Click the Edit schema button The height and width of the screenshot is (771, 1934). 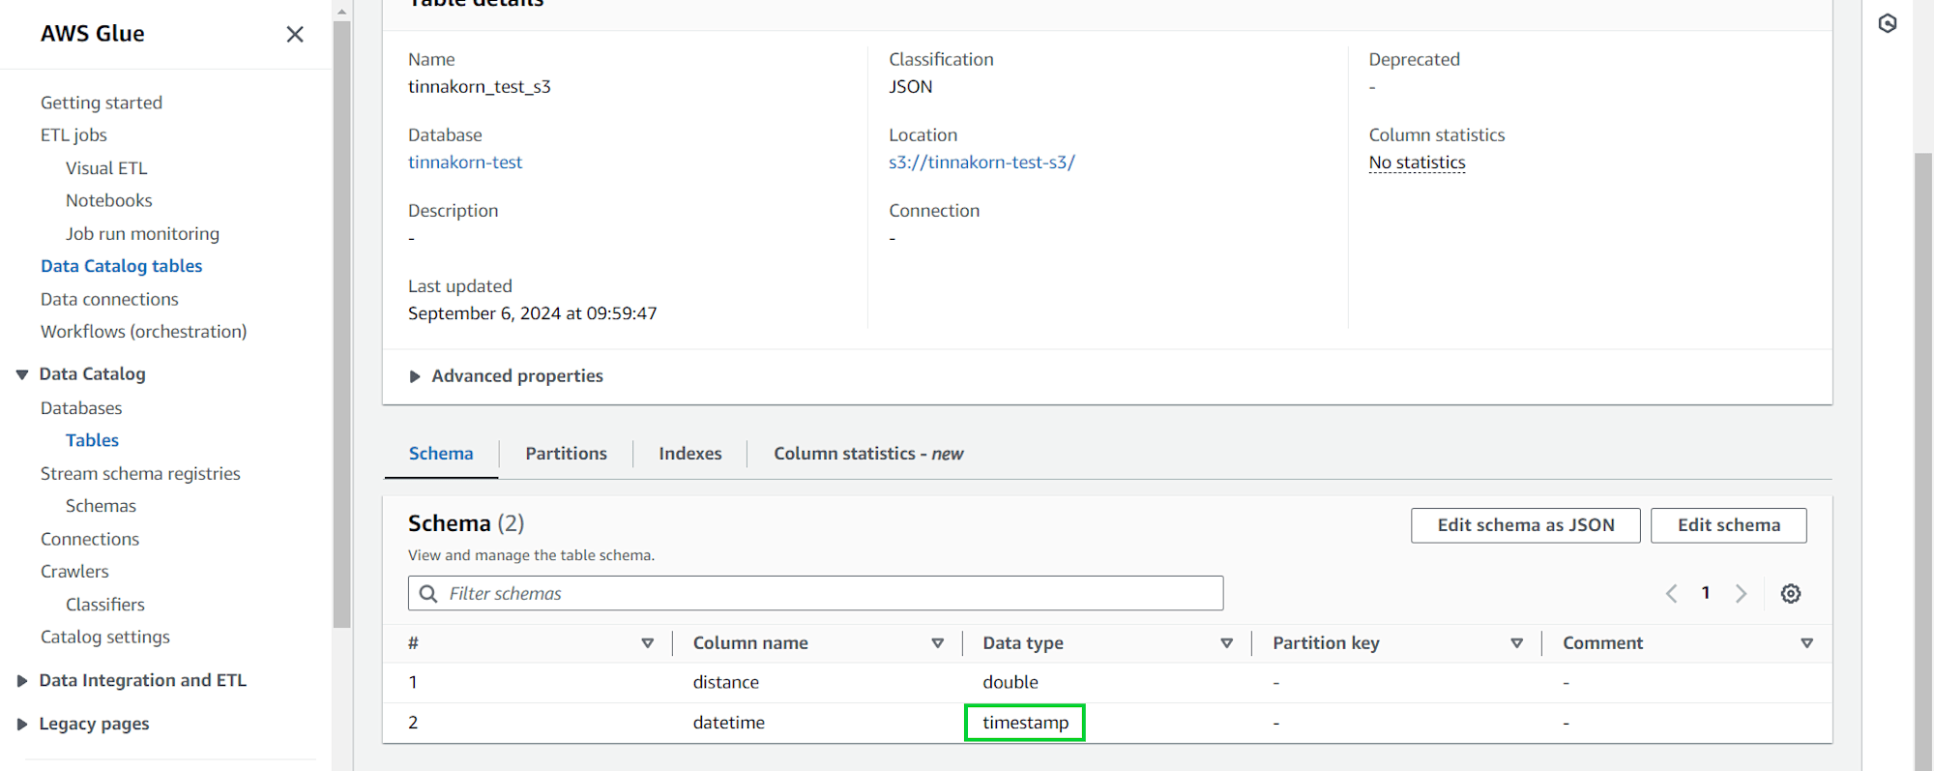1728,525
